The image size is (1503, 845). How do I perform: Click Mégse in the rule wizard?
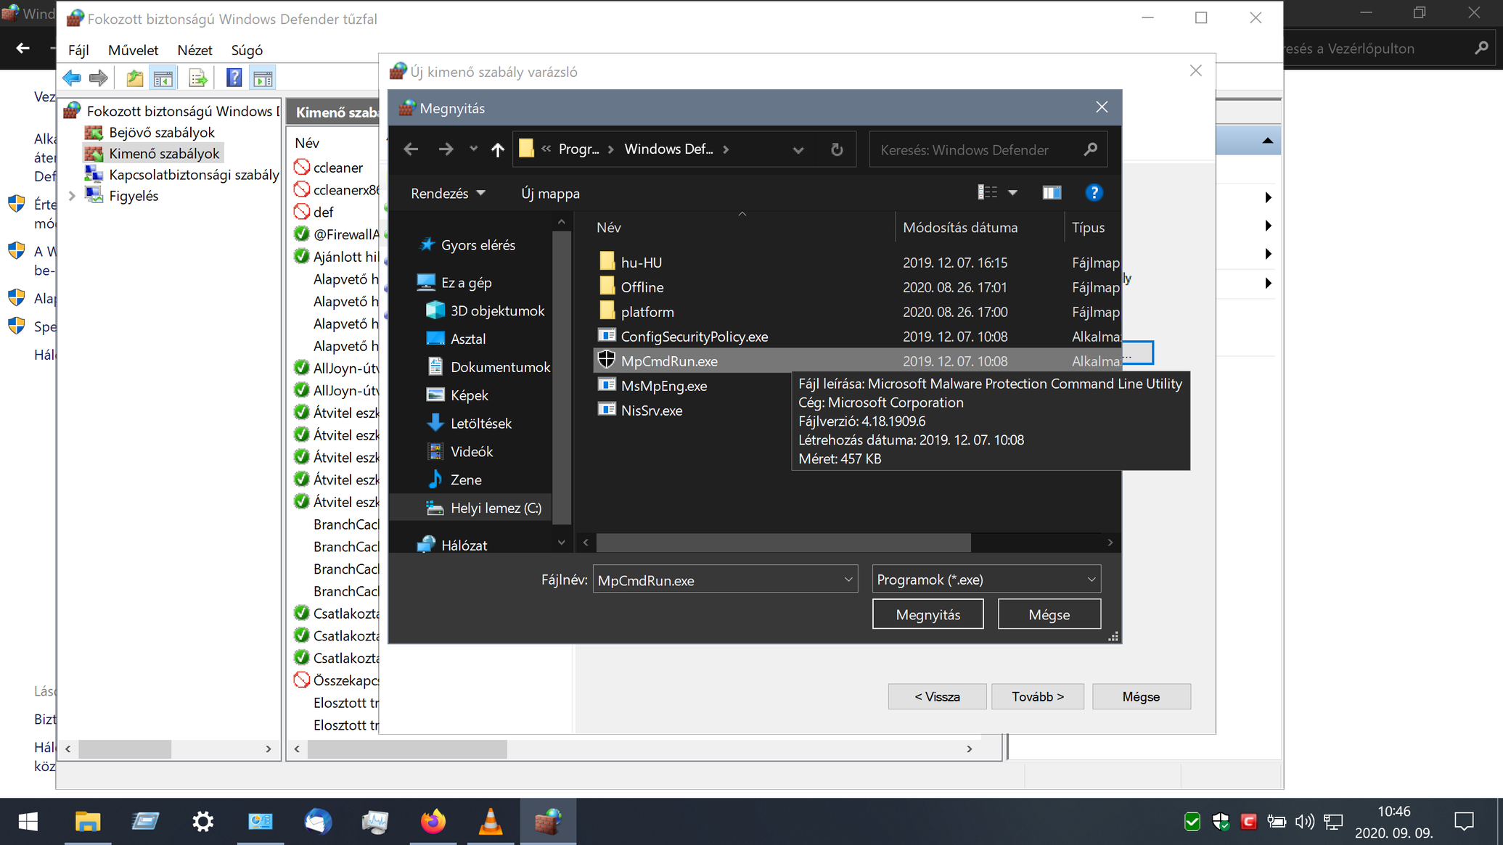1141,696
